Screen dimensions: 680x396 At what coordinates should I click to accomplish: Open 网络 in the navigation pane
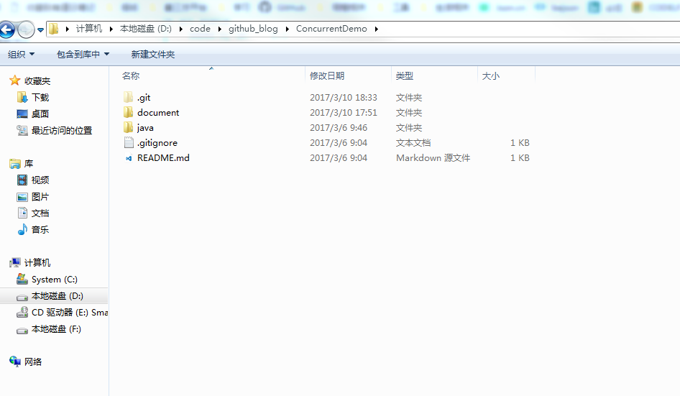click(33, 362)
